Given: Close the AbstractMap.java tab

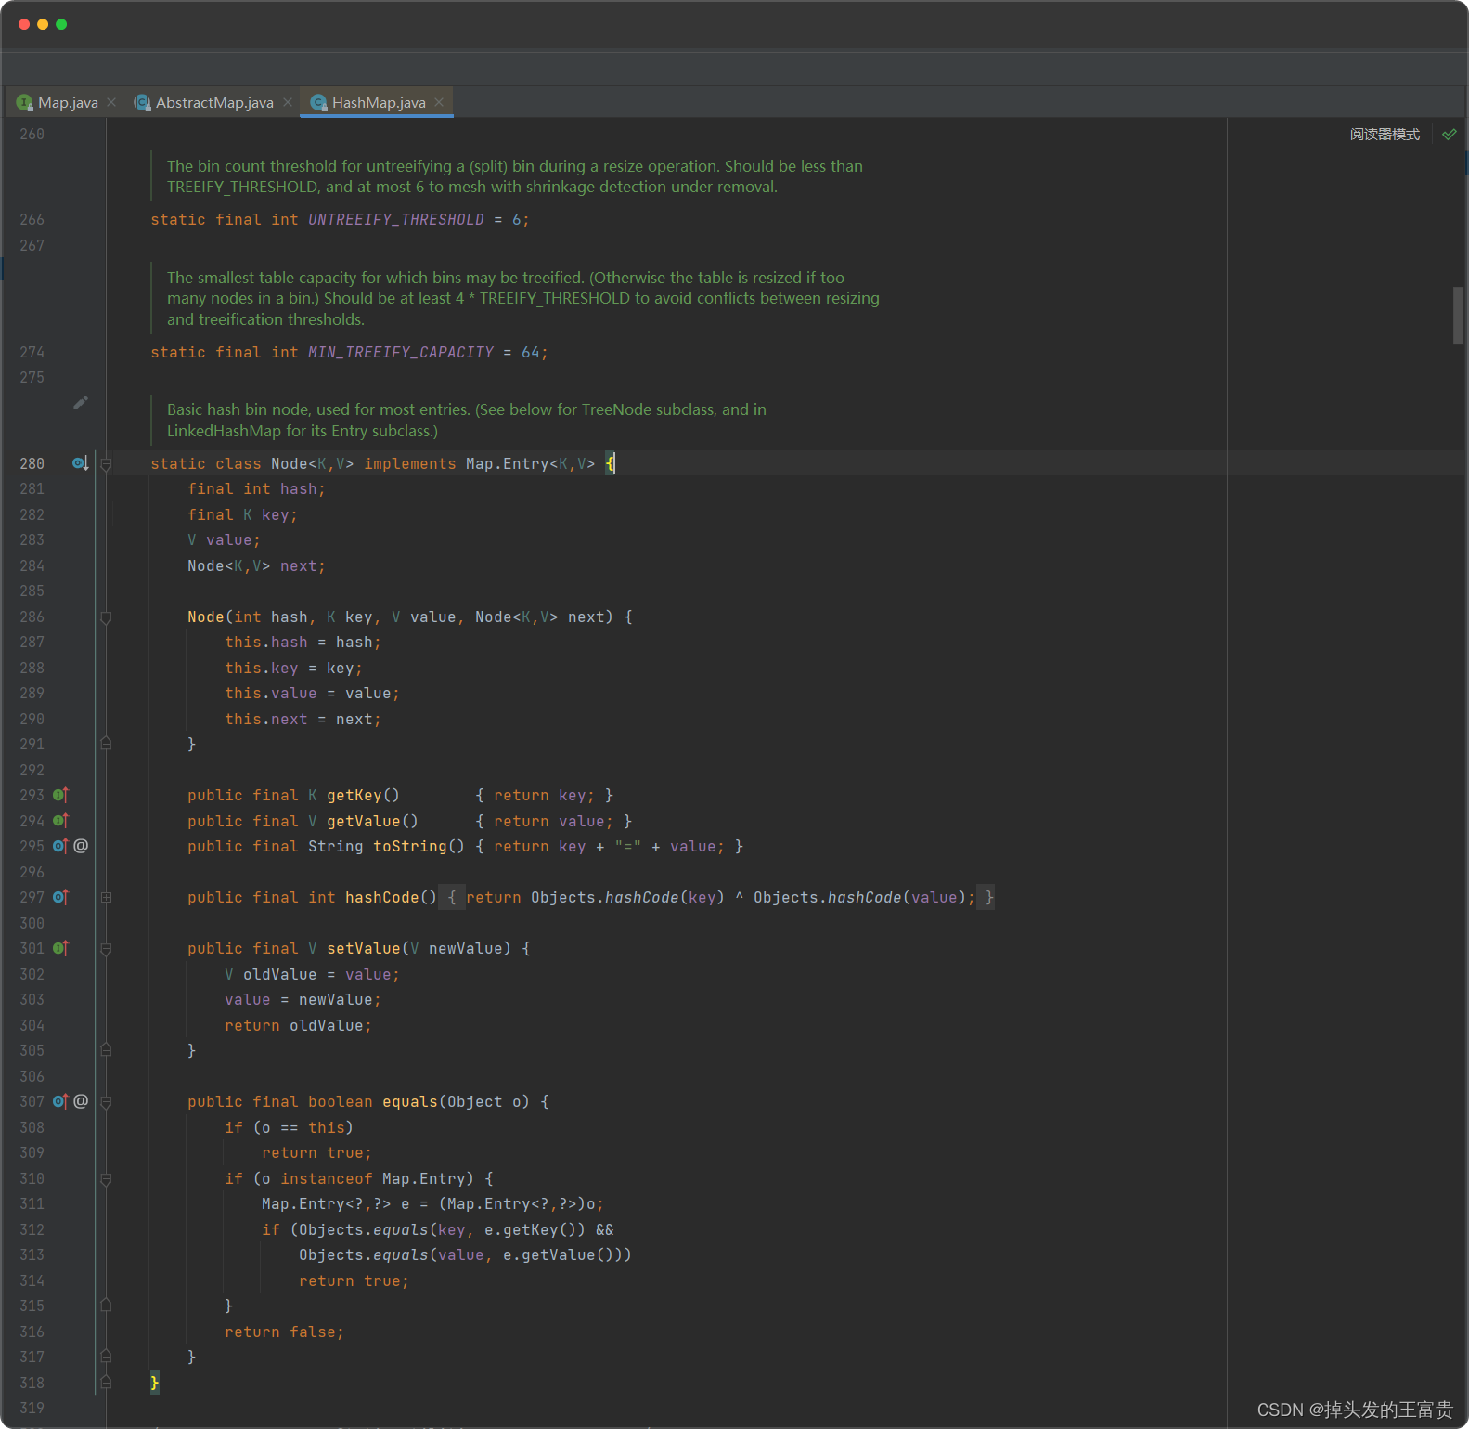Looking at the screenshot, I should pyautogui.click(x=288, y=102).
